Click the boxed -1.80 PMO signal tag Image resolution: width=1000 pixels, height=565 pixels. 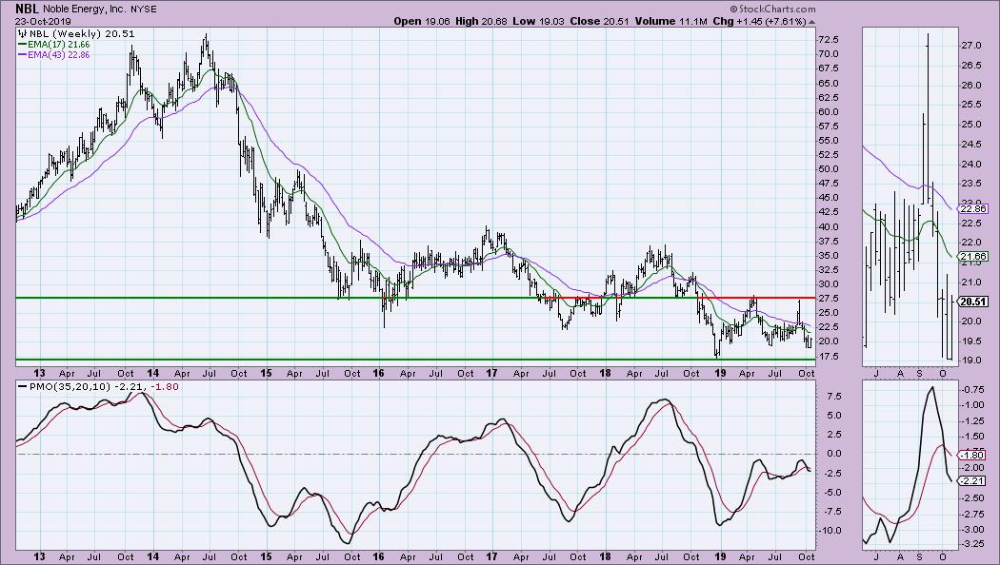click(973, 456)
